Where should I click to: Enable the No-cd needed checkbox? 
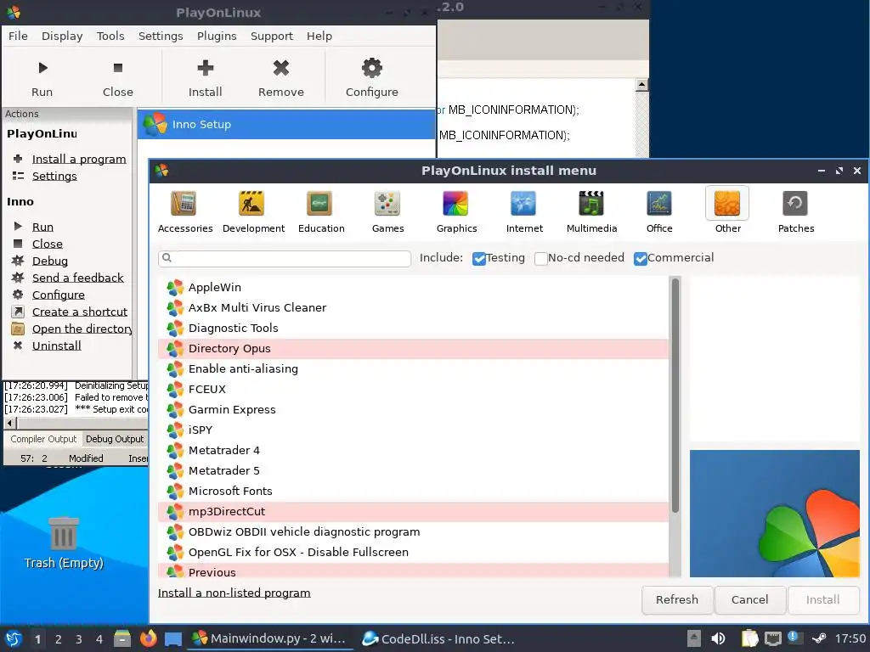tap(540, 258)
